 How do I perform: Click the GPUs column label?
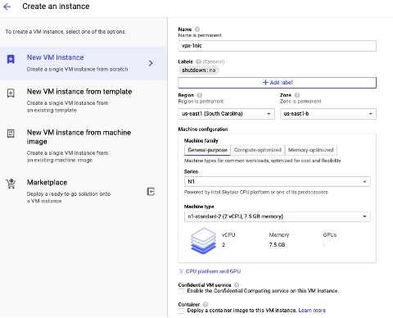coord(330,235)
